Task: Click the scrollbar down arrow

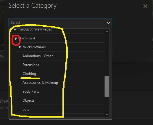Action: (107, 114)
